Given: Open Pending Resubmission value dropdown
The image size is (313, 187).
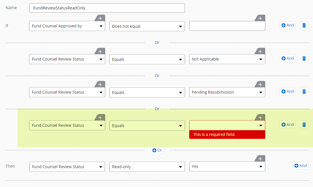Looking at the screenshot, I should (227, 92).
